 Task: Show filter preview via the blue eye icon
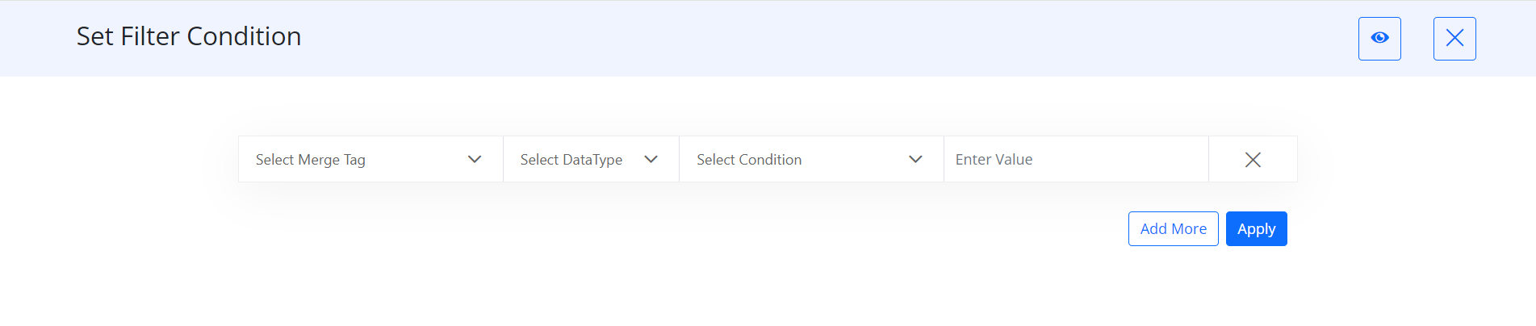coord(1379,38)
